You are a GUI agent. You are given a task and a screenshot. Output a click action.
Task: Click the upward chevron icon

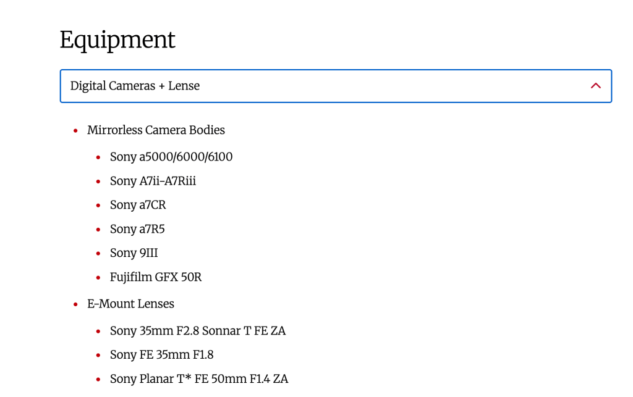pyautogui.click(x=595, y=86)
